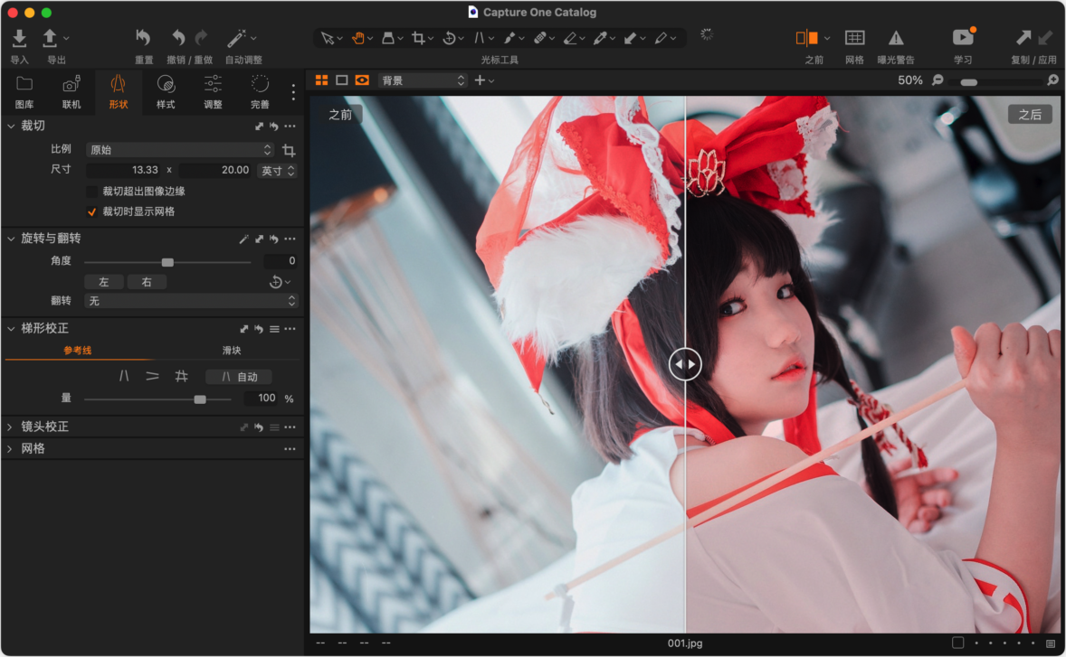The width and height of the screenshot is (1066, 657).
Task: Select the pointer cursor tool
Action: (327, 39)
